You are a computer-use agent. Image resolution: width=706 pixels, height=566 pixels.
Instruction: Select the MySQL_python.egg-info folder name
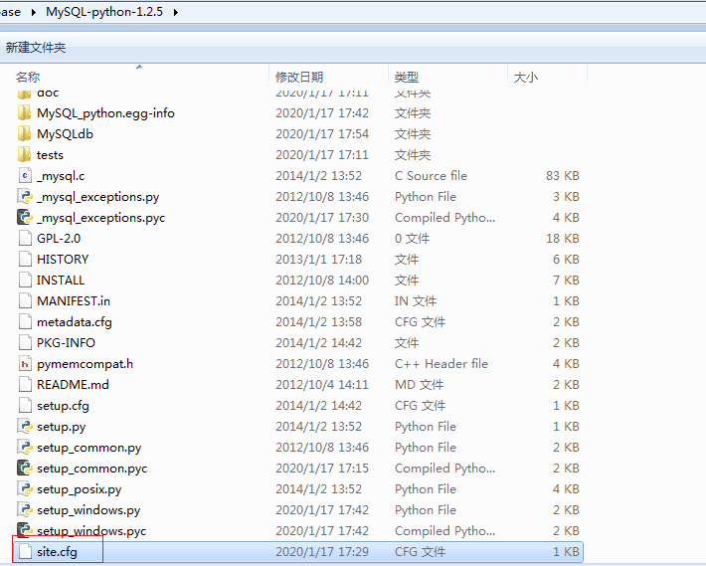105,113
